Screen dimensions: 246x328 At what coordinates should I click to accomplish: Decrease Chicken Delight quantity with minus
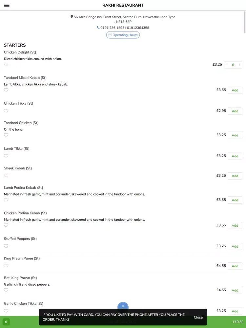(227, 65)
